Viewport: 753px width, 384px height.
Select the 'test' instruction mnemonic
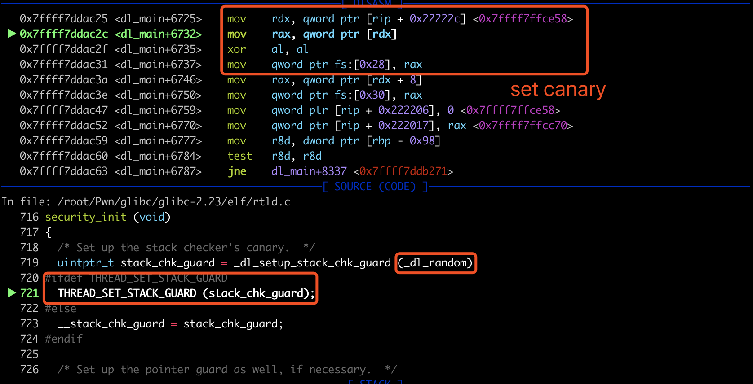240,156
